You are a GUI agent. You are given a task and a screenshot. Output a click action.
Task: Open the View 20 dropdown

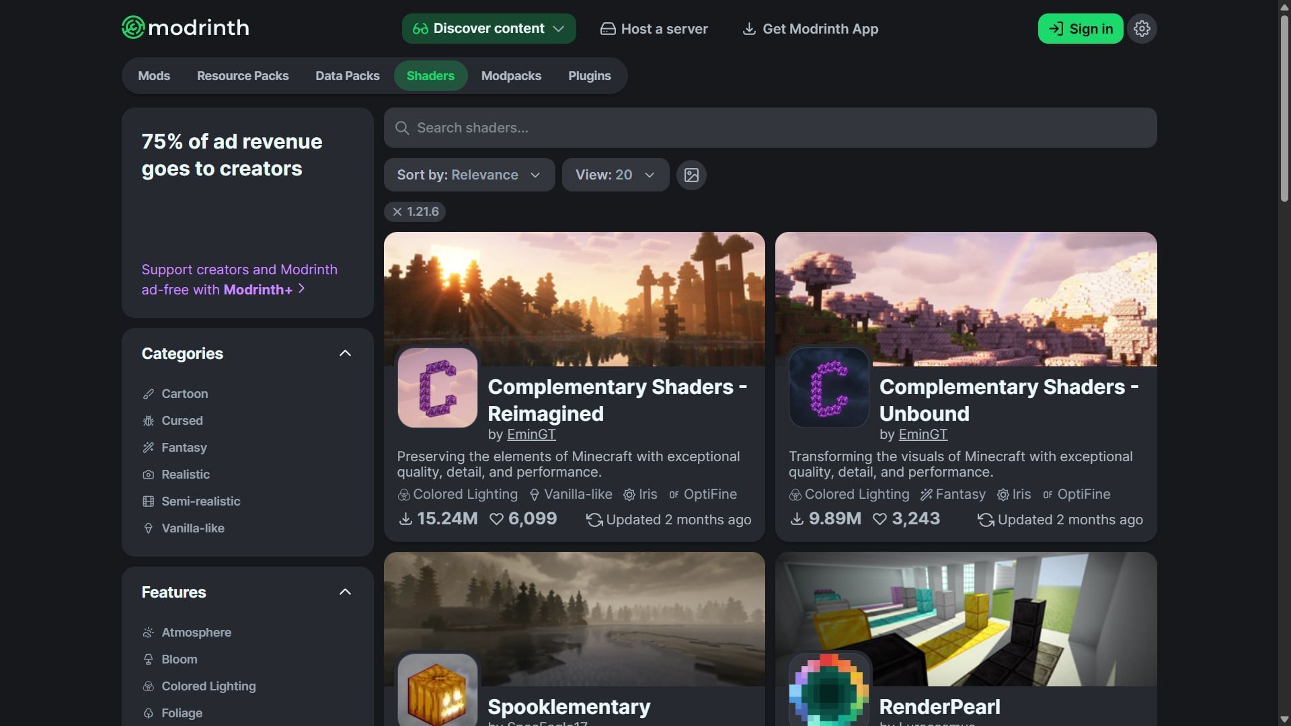(x=615, y=175)
